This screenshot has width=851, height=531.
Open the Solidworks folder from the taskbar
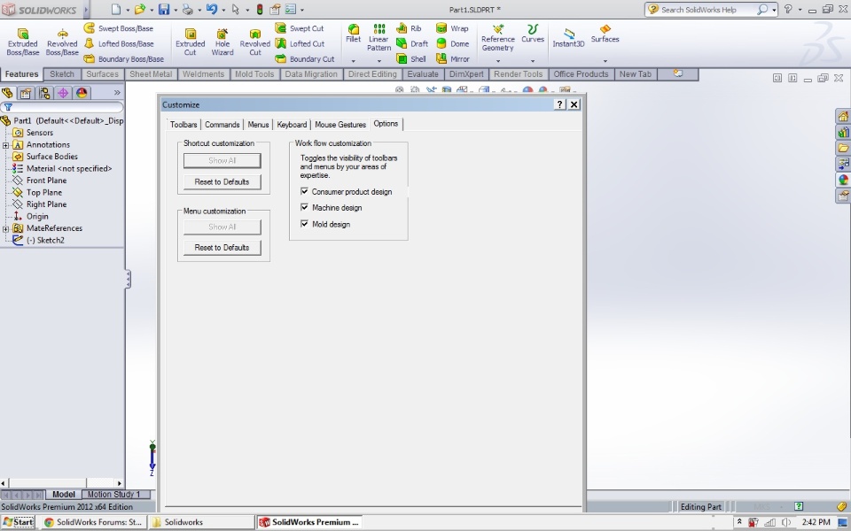point(201,522)
